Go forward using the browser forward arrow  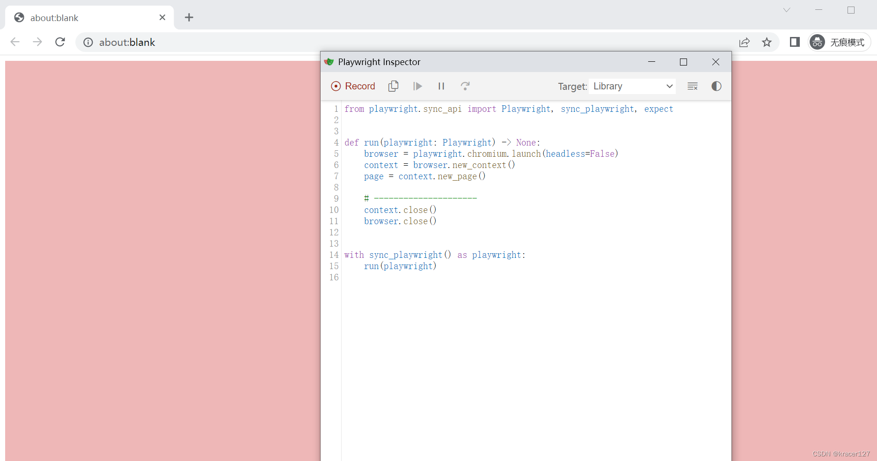(x=37, y=42)
